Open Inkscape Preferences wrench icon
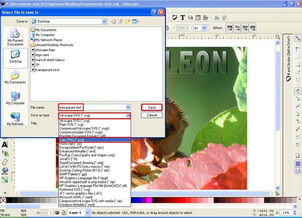302x218 pixels. tap(217, 18)
